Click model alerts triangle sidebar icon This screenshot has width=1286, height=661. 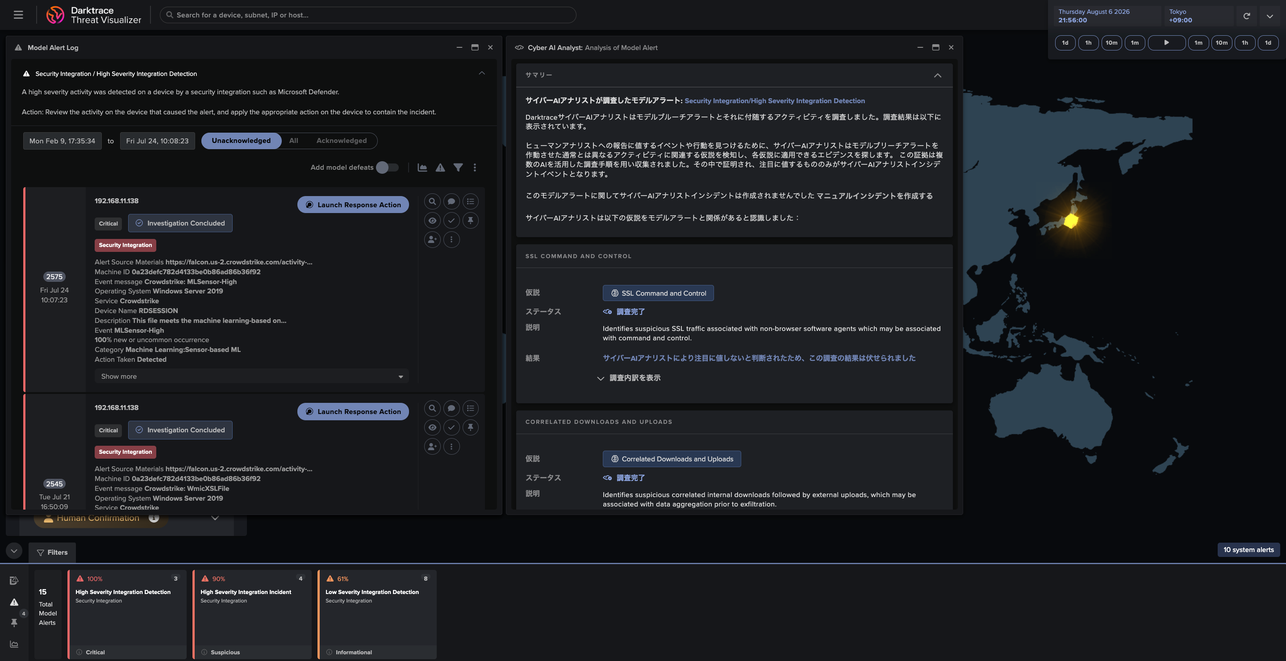tap(14, 602)
